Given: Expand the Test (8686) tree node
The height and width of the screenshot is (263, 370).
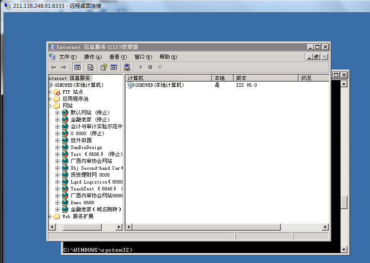Looking at the screenshot, I should (57, 154).
